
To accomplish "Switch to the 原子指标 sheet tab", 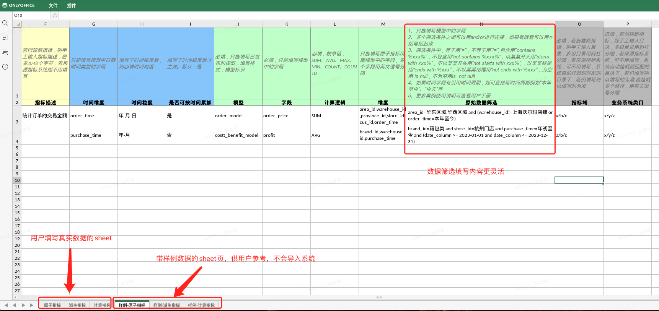I will coord(52,305).
